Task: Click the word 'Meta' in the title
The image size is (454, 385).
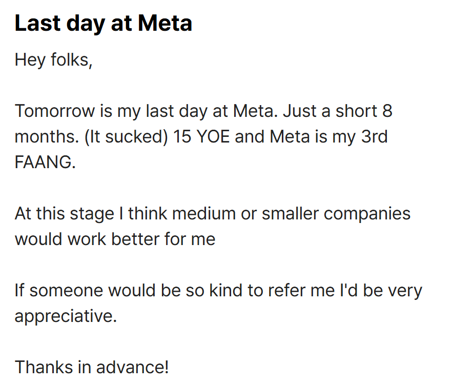Action: point(165,24)
